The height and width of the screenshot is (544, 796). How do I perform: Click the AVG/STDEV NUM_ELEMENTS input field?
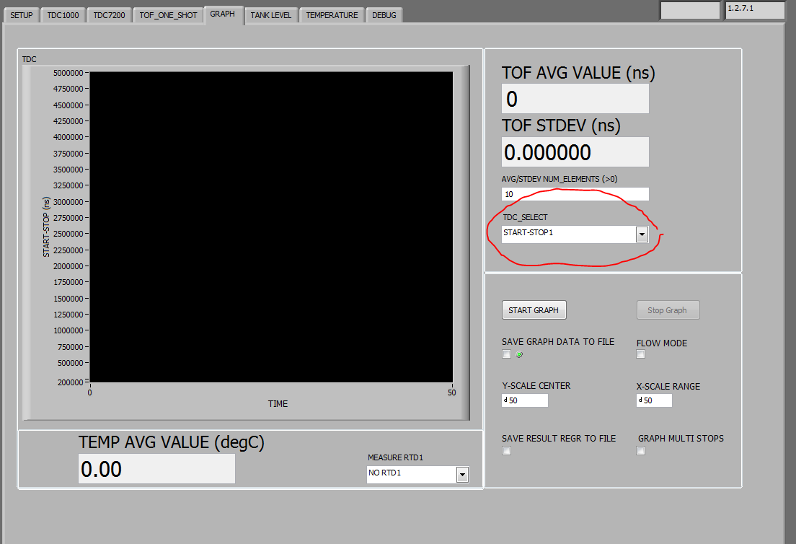(x=575, y=194)
